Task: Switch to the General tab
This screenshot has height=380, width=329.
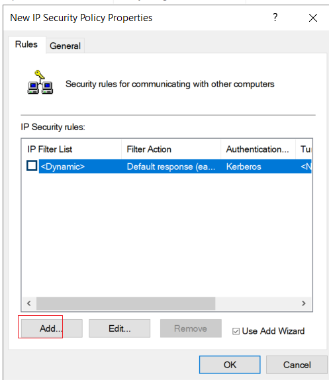Action: point(65,46)
